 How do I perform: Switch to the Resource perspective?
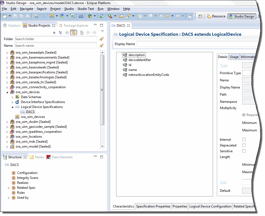(216, 16)
